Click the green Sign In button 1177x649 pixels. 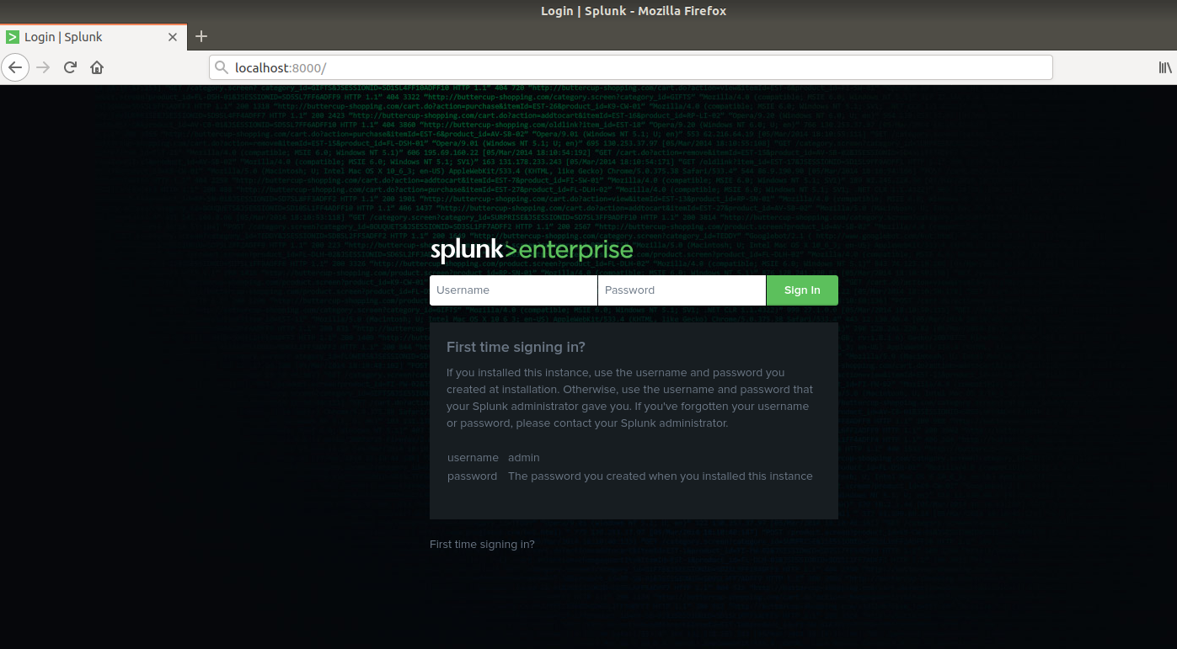[x=802, y=290]
